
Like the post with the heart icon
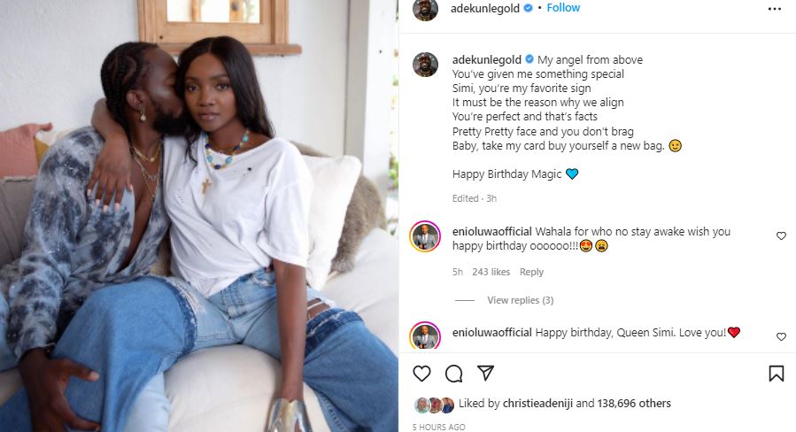pyautogui.click(x=422, y=374)
